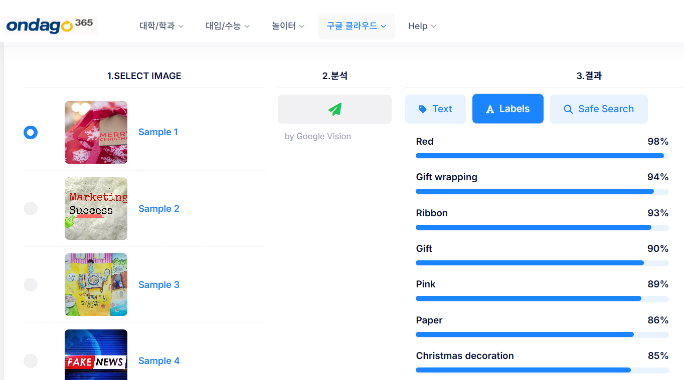The width and height of the screenshot is (684, 380).
Task: Click the Gift wrapping 94% progress bar
Action: coord(542,191)
